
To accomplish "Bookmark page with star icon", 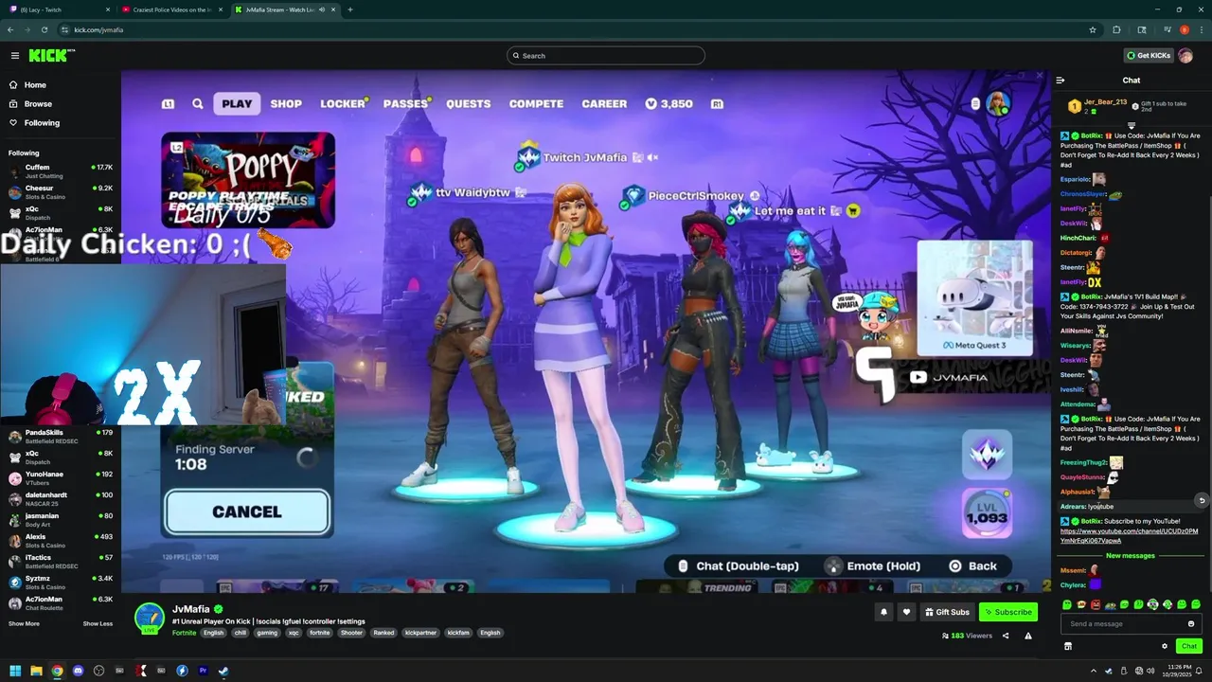I will point(1093,30).
